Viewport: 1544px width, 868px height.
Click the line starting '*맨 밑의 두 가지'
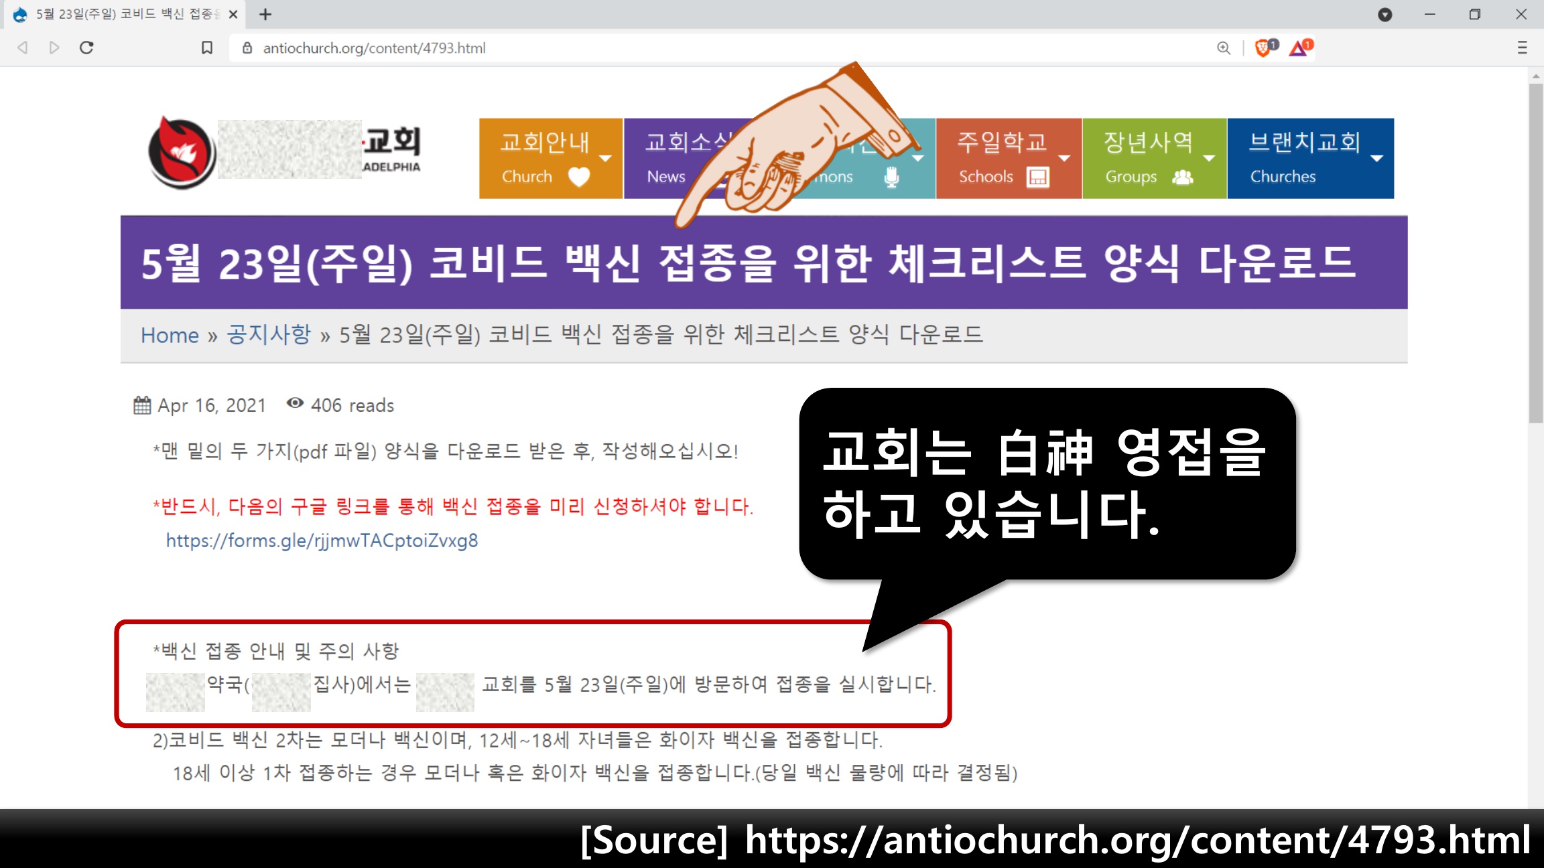point(446,451)
